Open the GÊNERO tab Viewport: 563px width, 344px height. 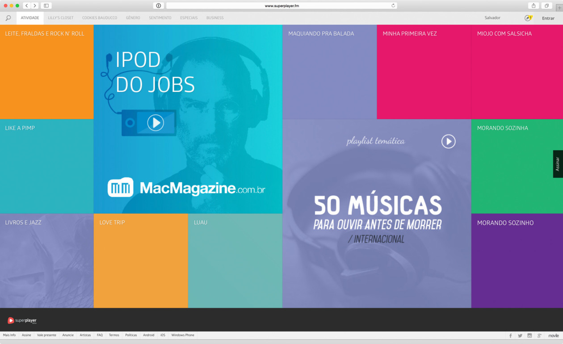tap(133, 18)
